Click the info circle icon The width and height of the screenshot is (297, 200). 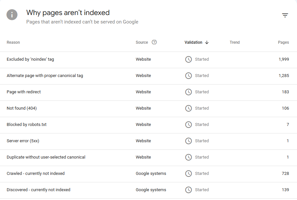click(12, 15)
